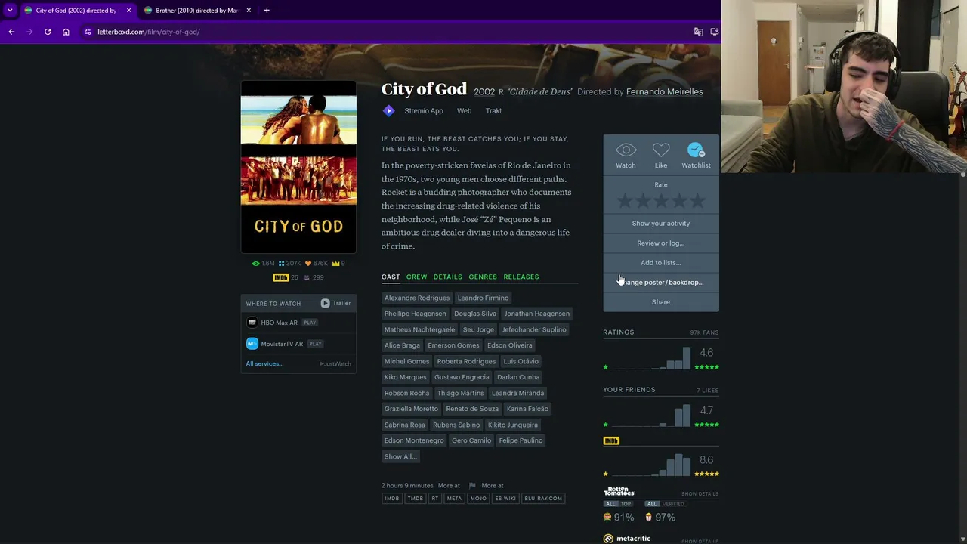
Task: Click the MovistarTV AR PLAY button
Action: (x=315, y=344)
